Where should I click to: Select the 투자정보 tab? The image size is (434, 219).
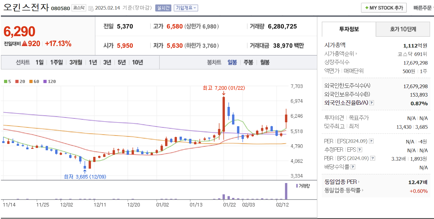tap(349, 29)
